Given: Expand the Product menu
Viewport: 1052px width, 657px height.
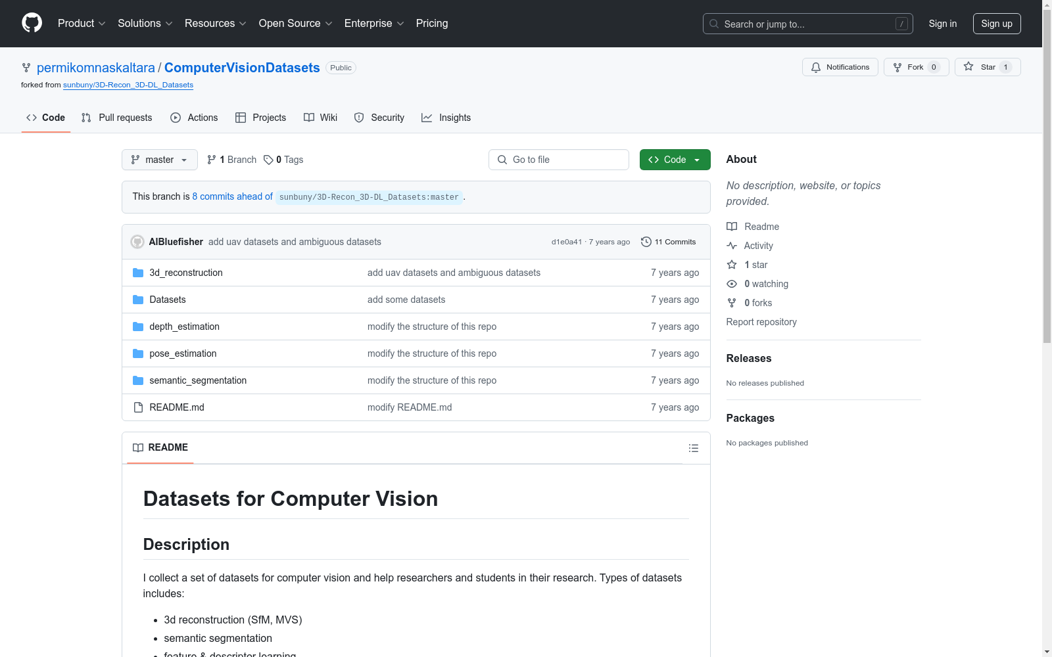Looking at the screenshot, I should point(82,24).
